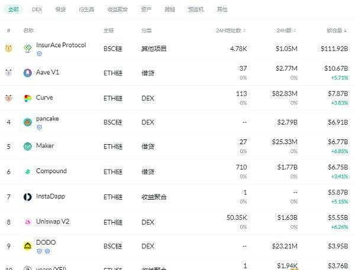
Task: Click the second badge under DODO
Action: coord(47,251)
